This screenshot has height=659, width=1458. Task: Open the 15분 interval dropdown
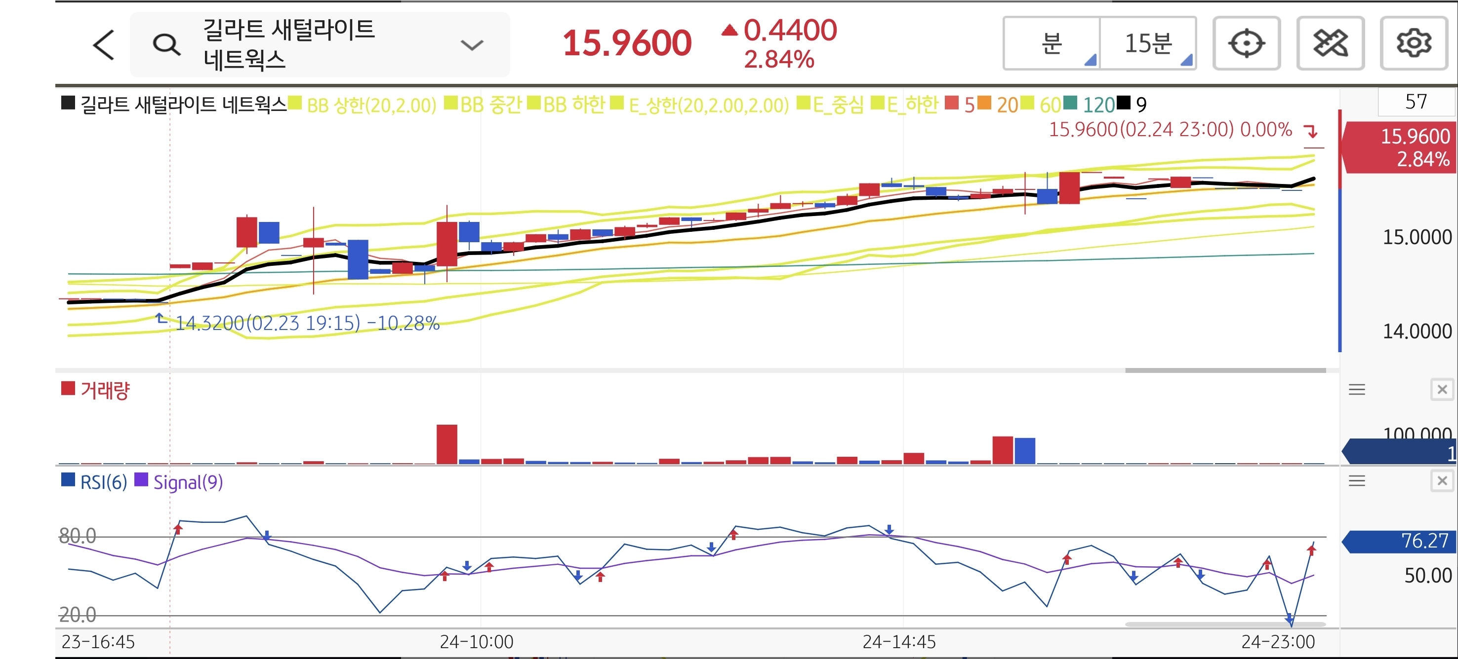1148,43
